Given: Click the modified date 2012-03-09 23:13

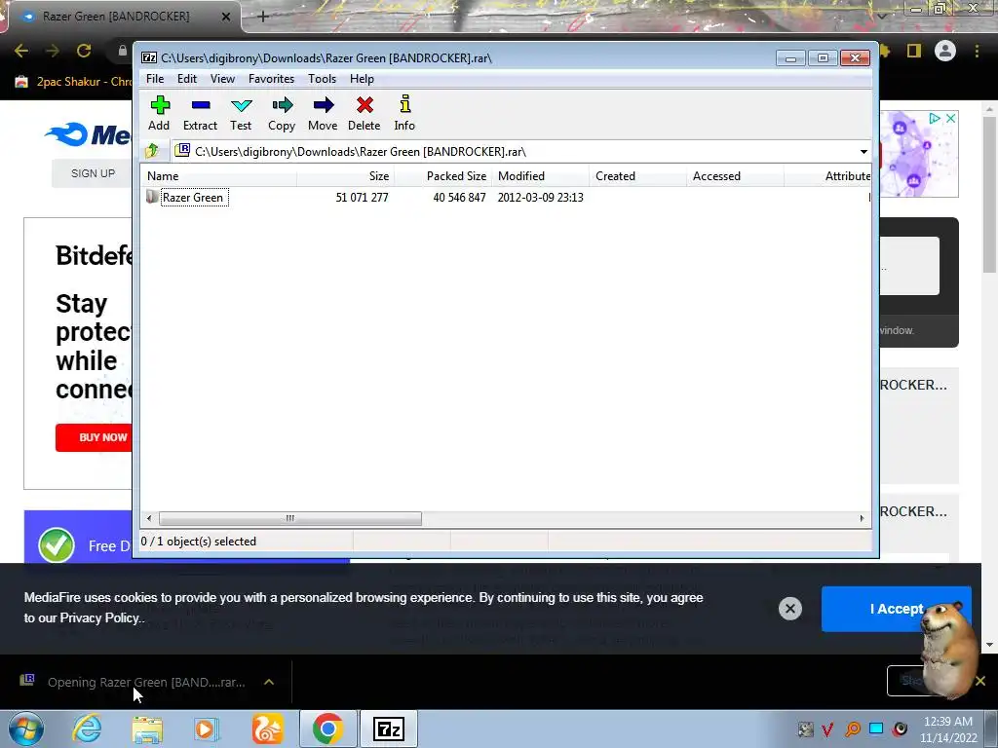Looking at the screenshot, I should pos(540,197).
